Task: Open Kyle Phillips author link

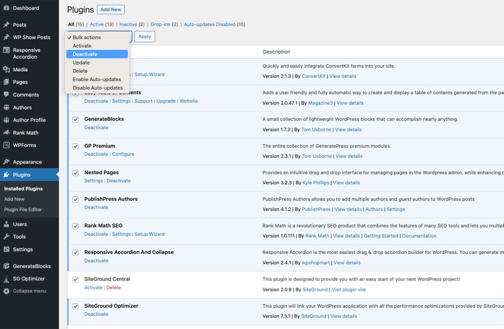Action: pyautogui.click(x=315, y=183)
